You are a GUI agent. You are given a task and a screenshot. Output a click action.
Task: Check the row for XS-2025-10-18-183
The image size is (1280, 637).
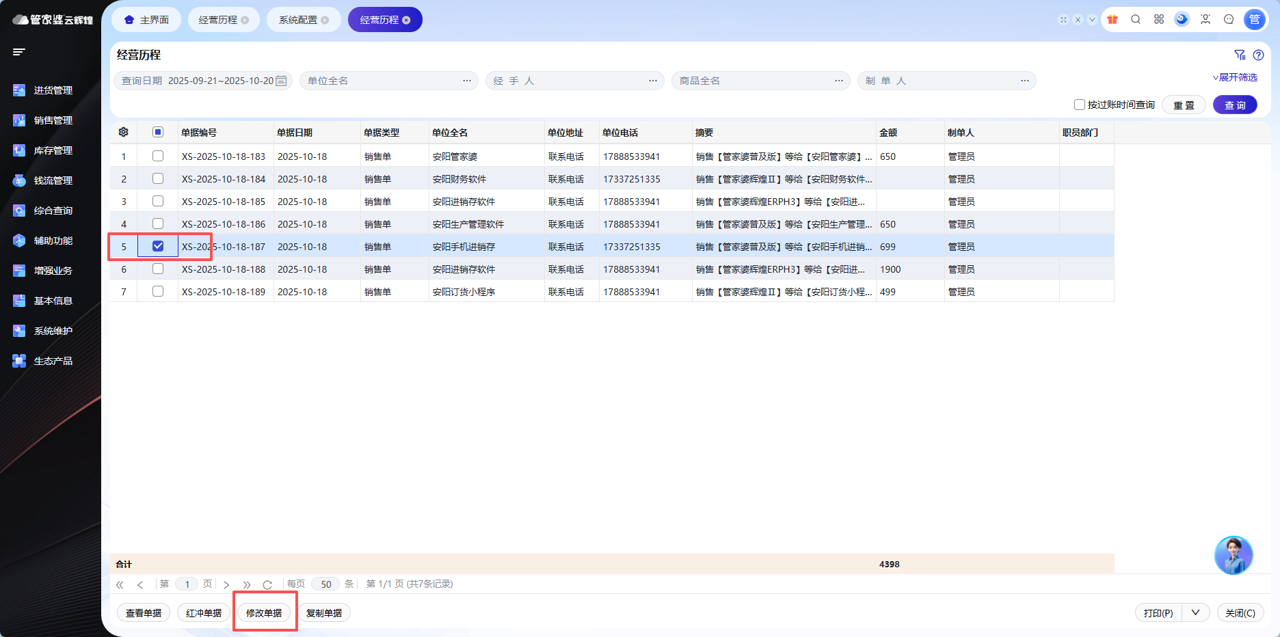(158, 156)
